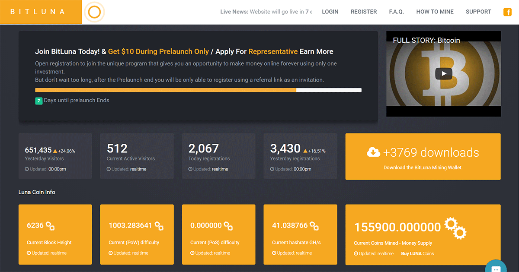Play the Bitcoin full story video
Viewport: 519px width, 272px height.
(444, 73)
